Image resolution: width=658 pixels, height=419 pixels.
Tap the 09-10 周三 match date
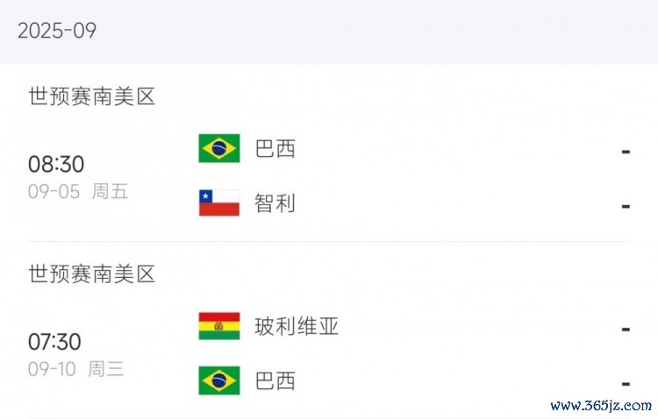(x=76, y=370)
